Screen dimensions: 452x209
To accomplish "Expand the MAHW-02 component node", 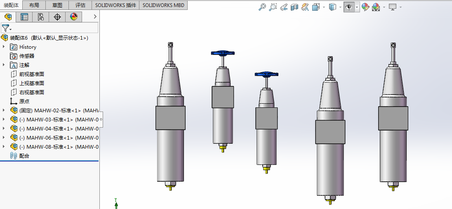I will coord(4,110).
